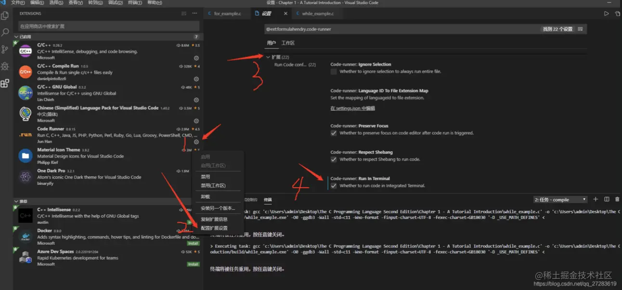Open the 转到 menu

(x=95, y=2)
